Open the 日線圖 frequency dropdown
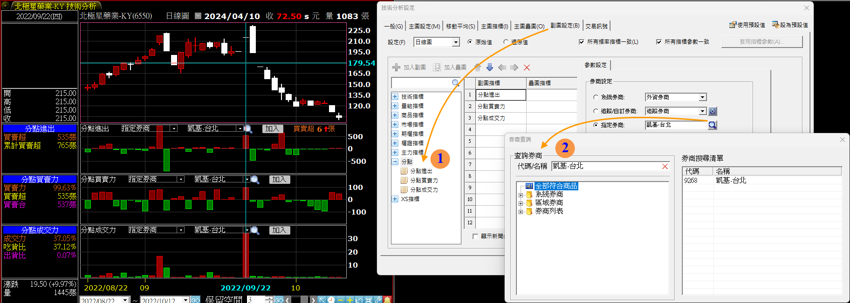Image resolution: width=850 pixels, height=303 pixels. point(456,42)
